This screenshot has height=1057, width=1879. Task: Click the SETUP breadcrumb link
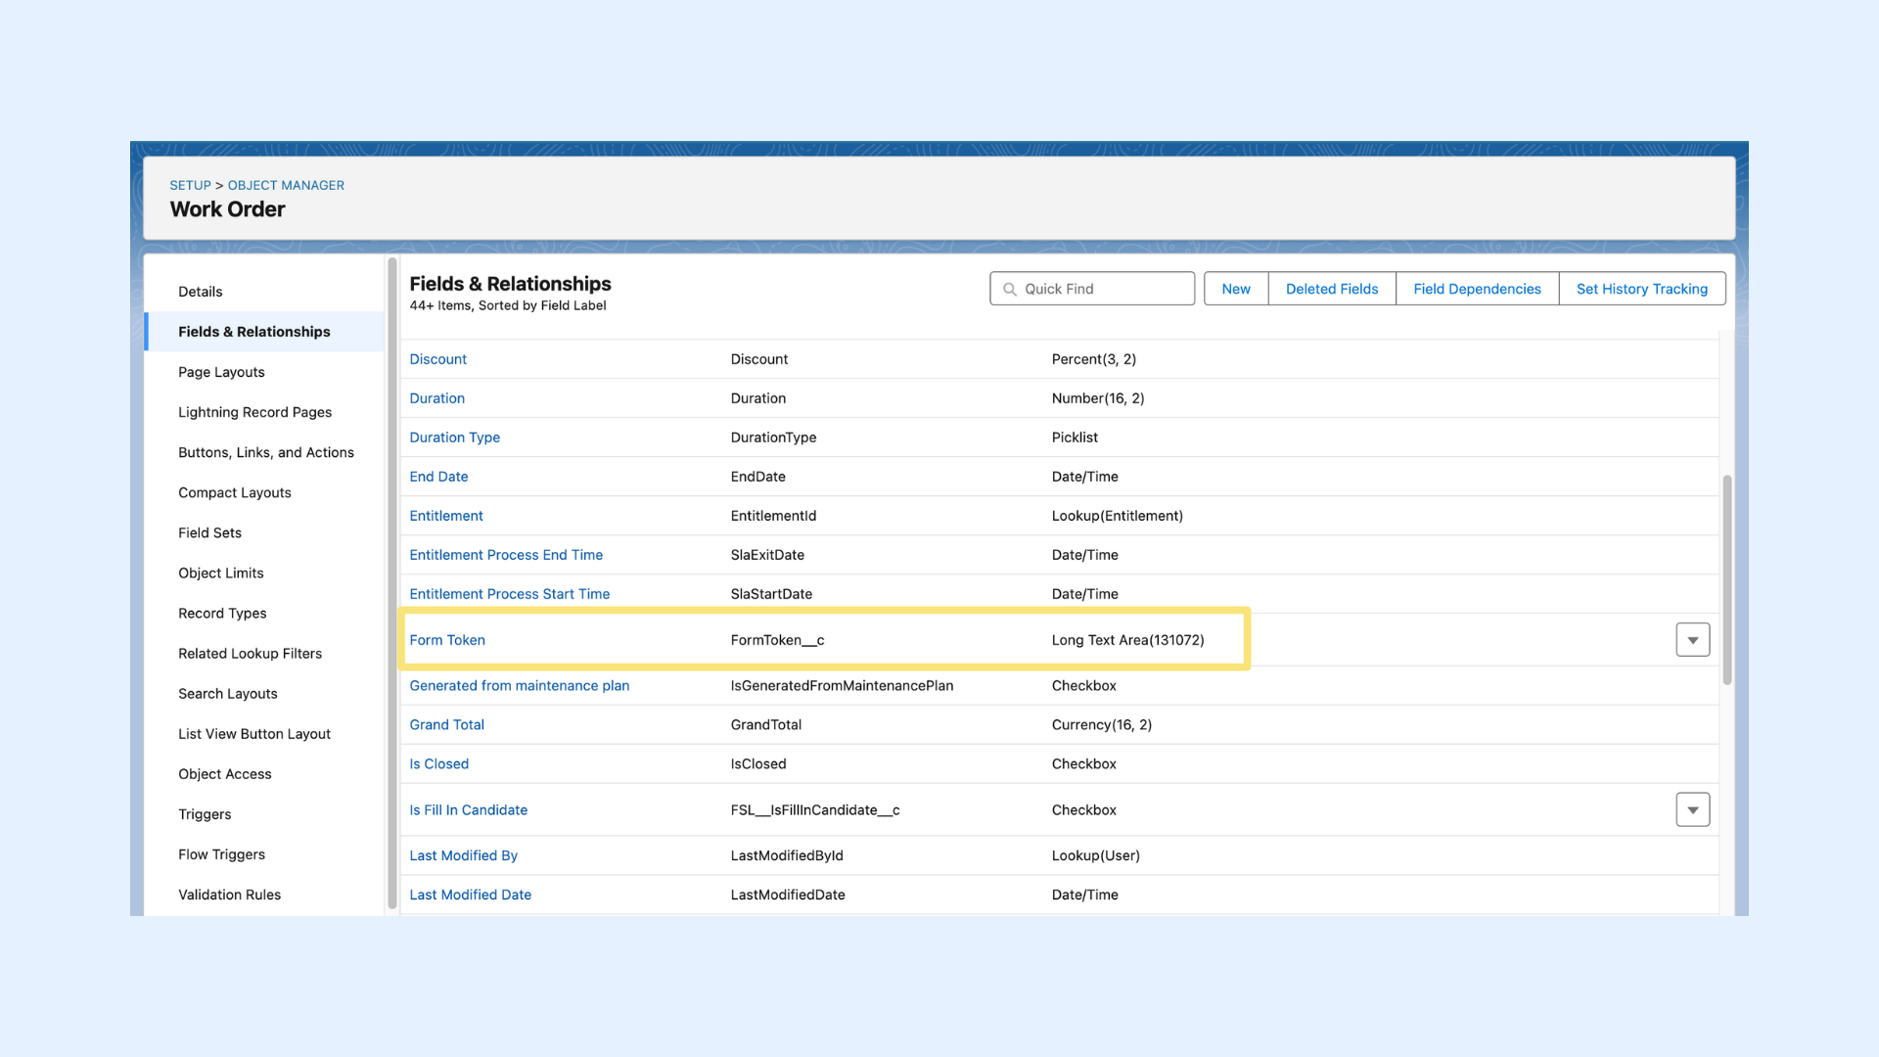click(x=190, y=185)
